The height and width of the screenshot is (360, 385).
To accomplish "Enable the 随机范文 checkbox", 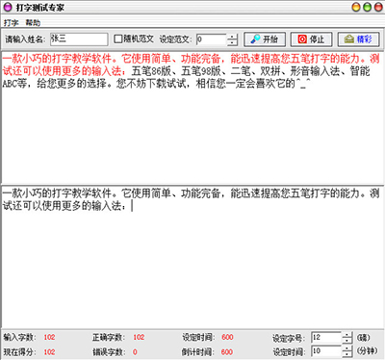I will 118,39.
